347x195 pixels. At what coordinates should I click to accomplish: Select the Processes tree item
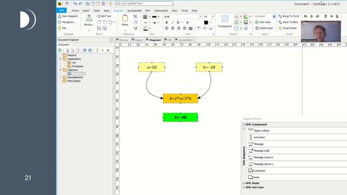click(x=78, y=66)
